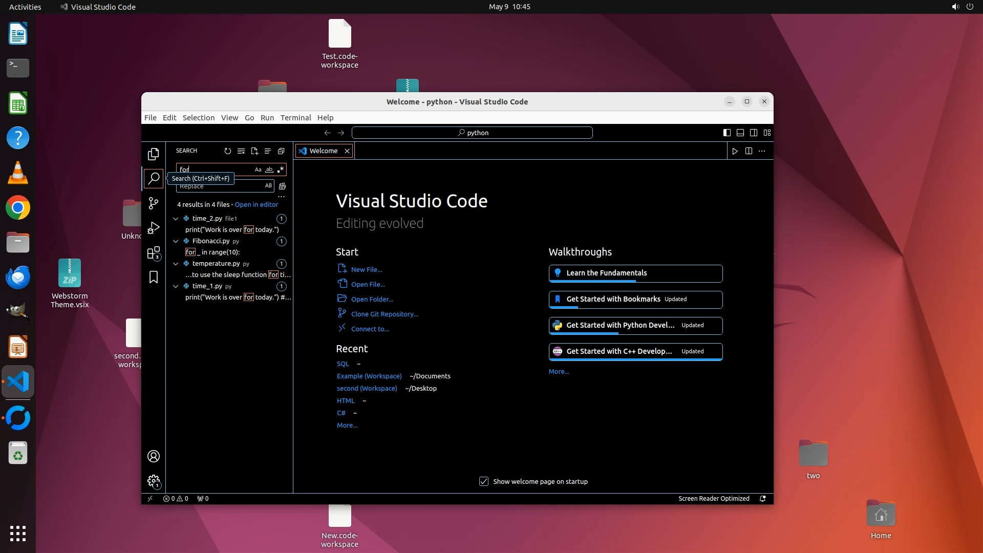Toggle Match Case in search box
Screen dimensions: 983x553
tap(258, 169)
